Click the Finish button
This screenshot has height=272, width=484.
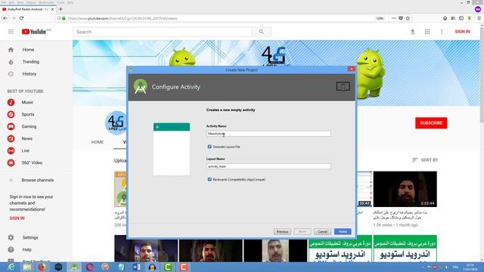click(x=343, y=232)
